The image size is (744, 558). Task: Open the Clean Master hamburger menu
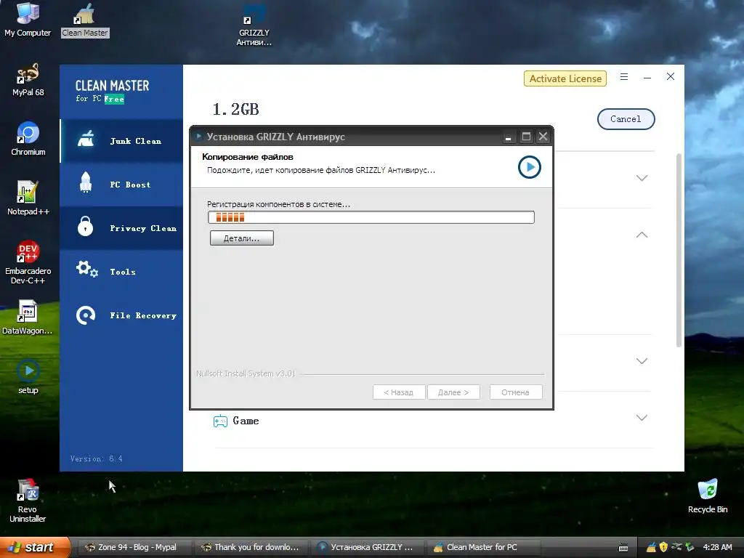tap(624, 77)
